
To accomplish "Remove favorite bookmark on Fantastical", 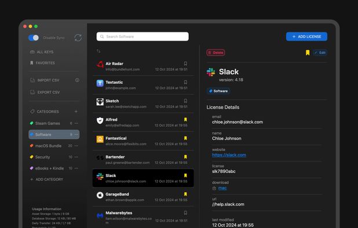I will pos(185,138).
